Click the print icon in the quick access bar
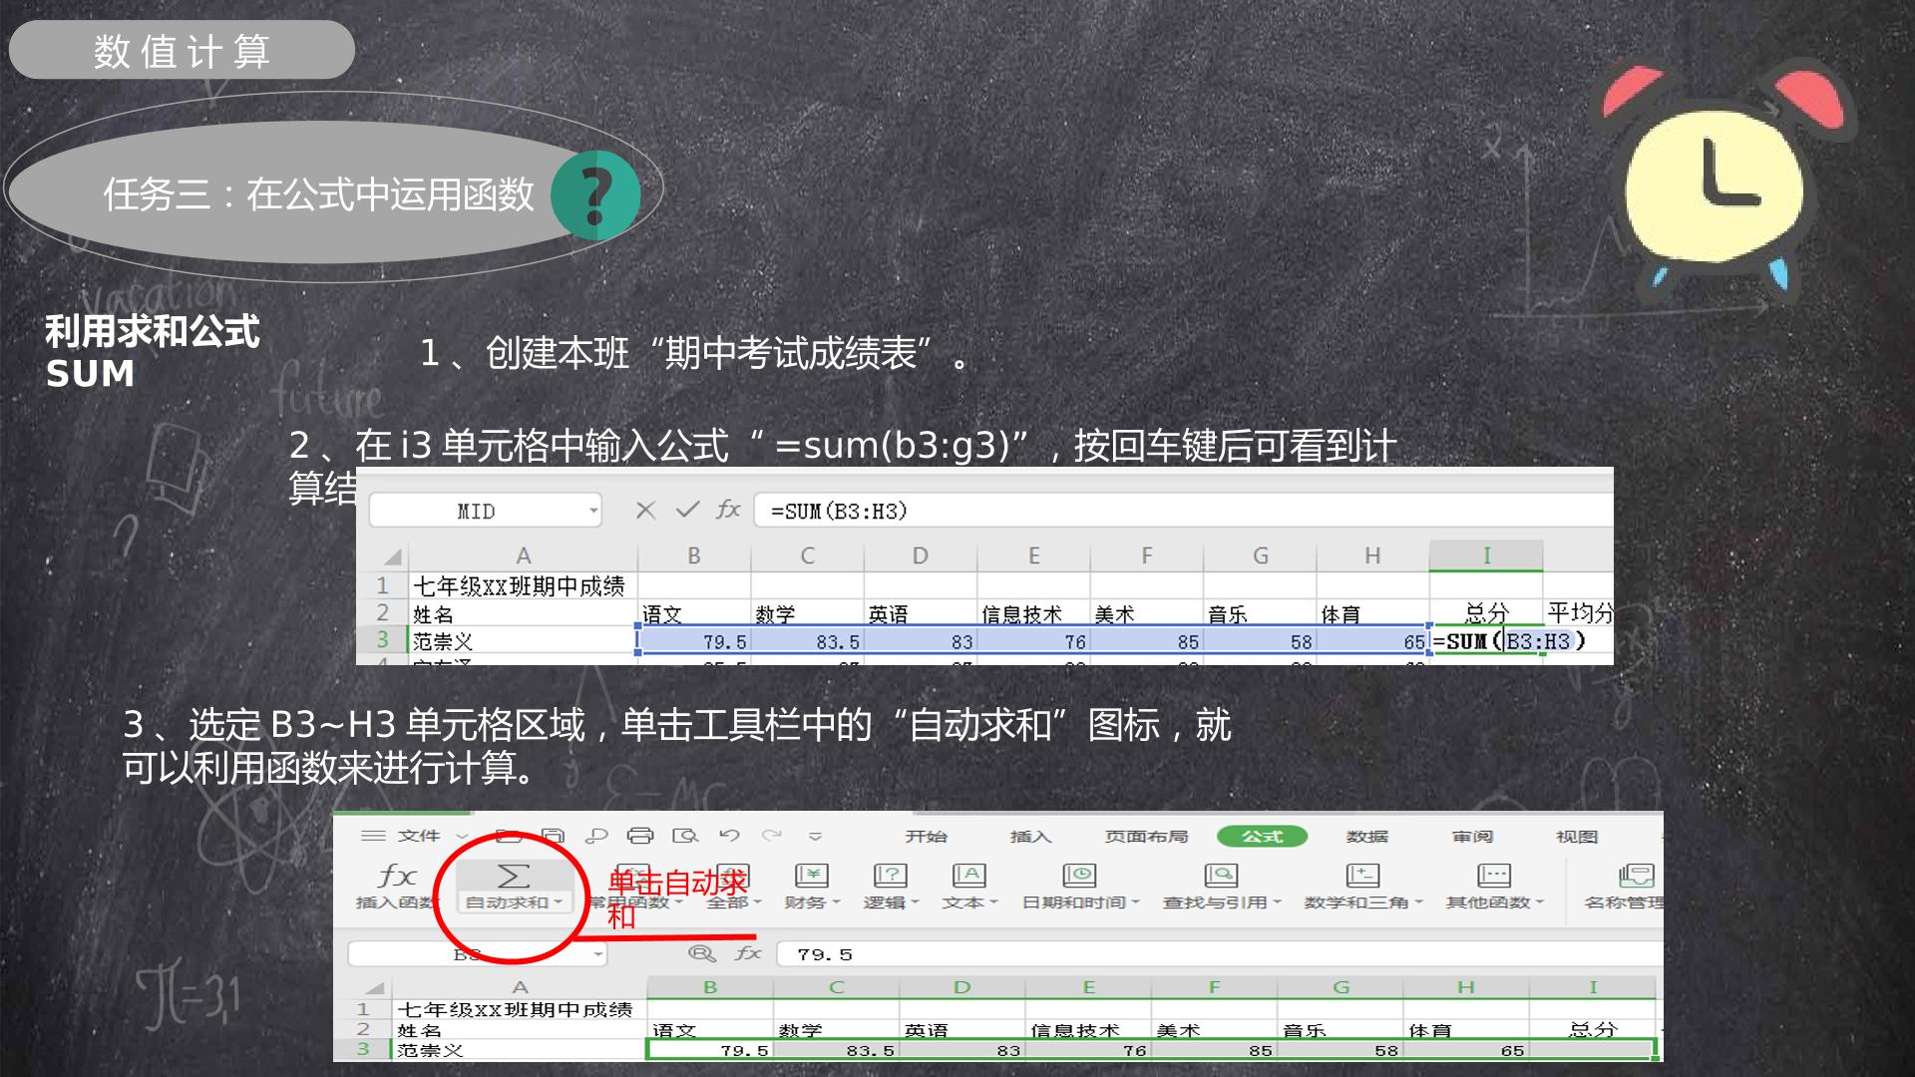The width and height of the screenshot is (1915, 1077). click(640, 836)
